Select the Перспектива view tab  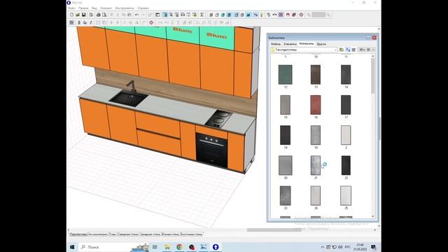tap(78, 234)
